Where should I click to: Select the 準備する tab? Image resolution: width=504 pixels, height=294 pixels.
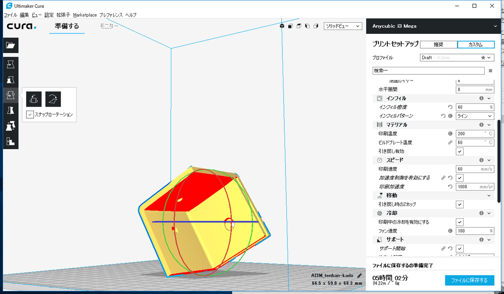(x=67, y=26)
